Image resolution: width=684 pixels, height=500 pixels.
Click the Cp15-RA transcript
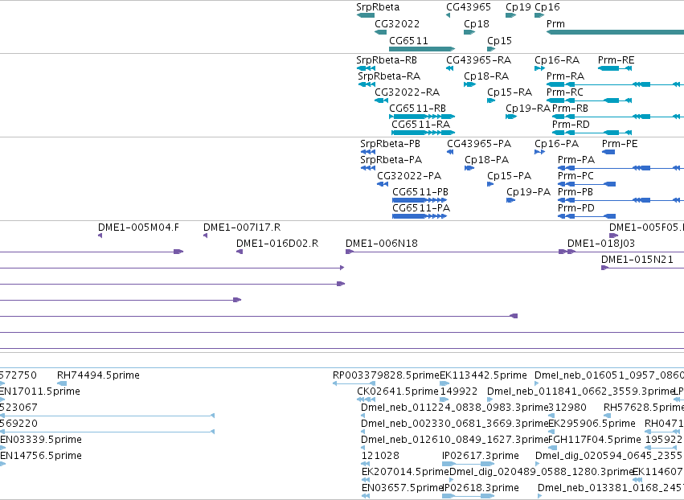491,100
